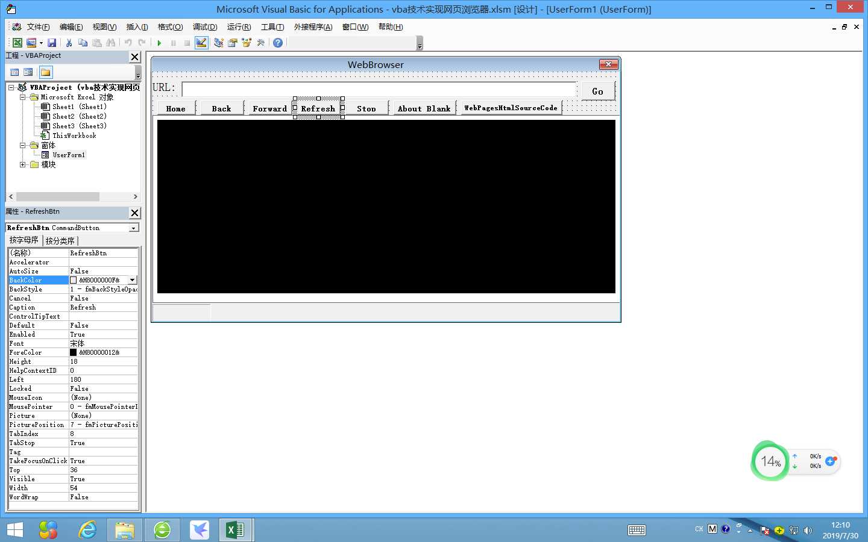The width and height of the screenshot is (868, 542).
Task: Click the Stop button on the form
Action: coord(366,108)
